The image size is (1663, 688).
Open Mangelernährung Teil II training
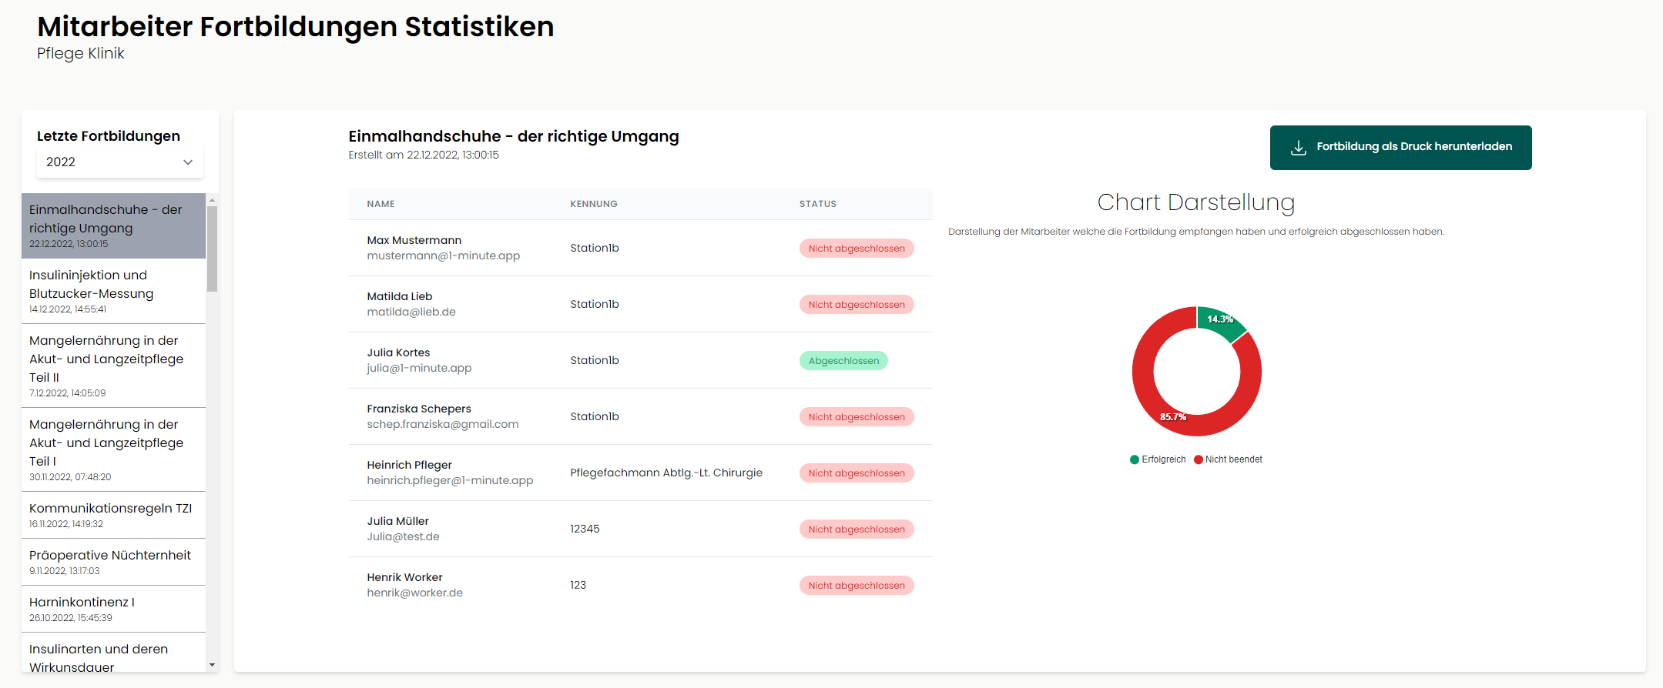[x=113, y=366]
